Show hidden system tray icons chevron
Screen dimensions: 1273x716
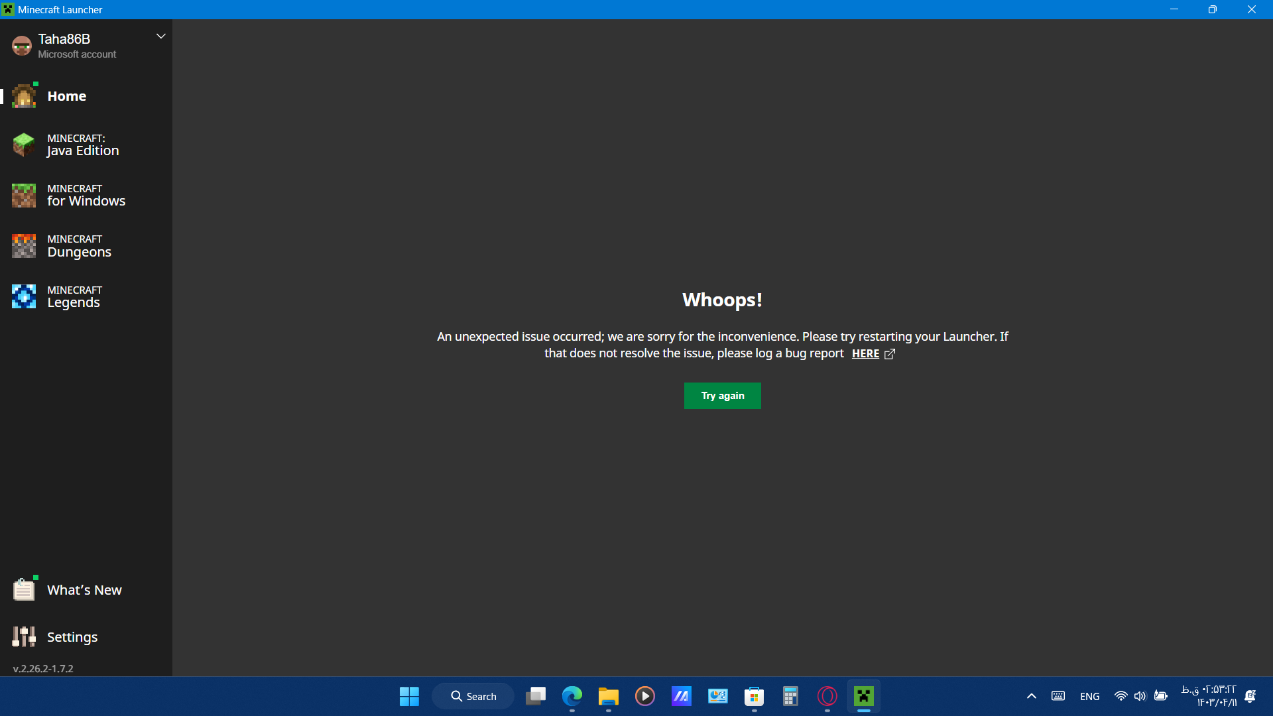[x=1031, y=696]
